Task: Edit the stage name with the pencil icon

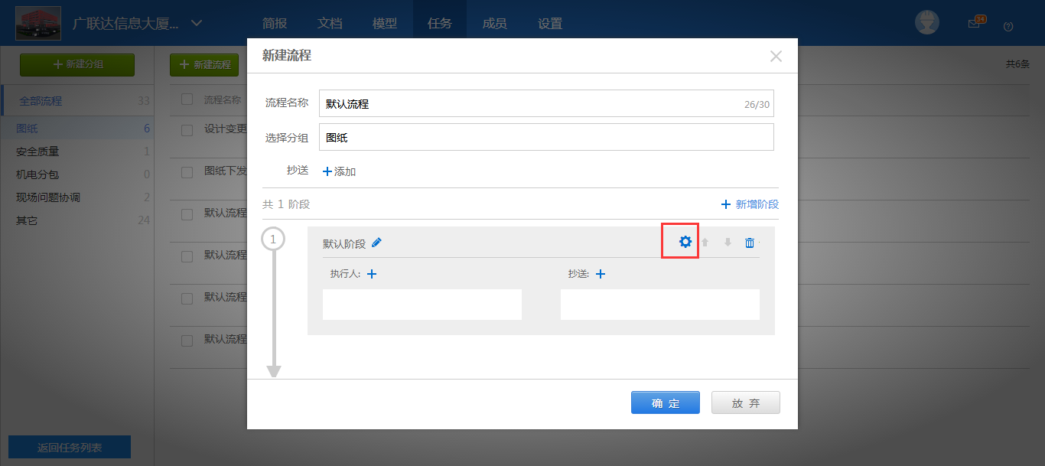Action: coord(376,241)
